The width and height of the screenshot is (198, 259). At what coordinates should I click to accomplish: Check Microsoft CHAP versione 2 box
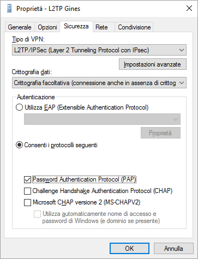27,202
